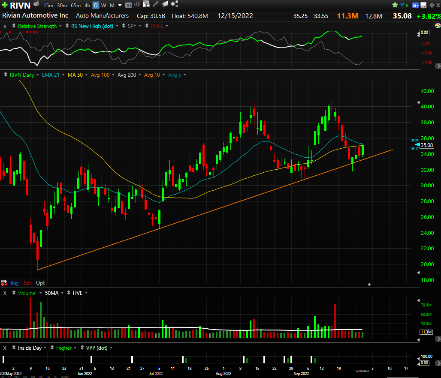This screenshot has height=378, width=441.
Task: Click the blue flag icon
Action: click(402, 5)
